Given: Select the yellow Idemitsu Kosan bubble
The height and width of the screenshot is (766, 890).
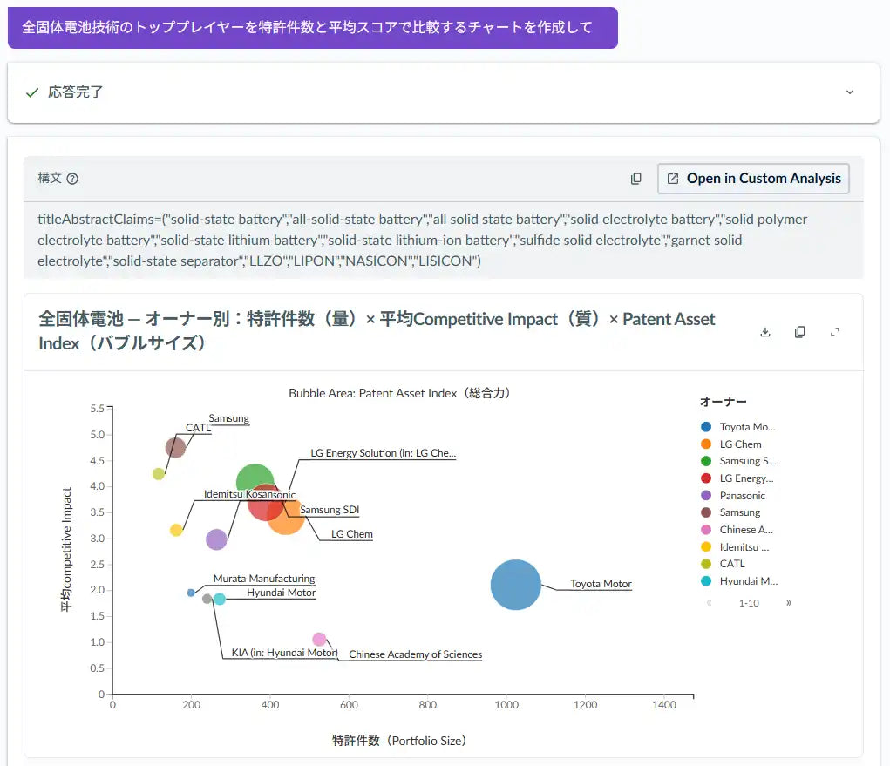Looking at the screenshot, I should point(176,530).
